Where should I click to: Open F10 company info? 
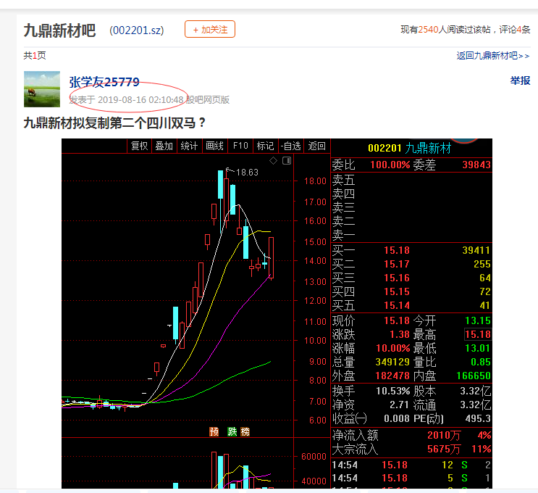click(x=240, y=146)
